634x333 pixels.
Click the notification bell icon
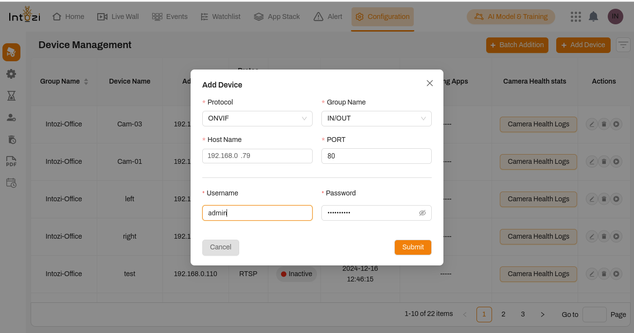pyautogui.click(x=593, y=17)
